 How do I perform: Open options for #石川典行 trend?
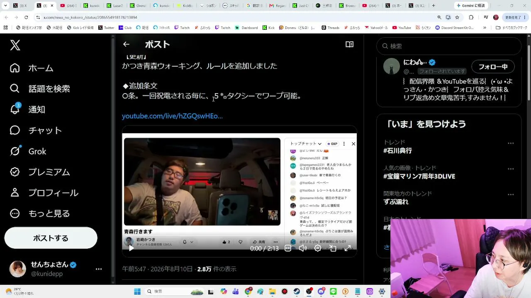(x=511, y=143)
